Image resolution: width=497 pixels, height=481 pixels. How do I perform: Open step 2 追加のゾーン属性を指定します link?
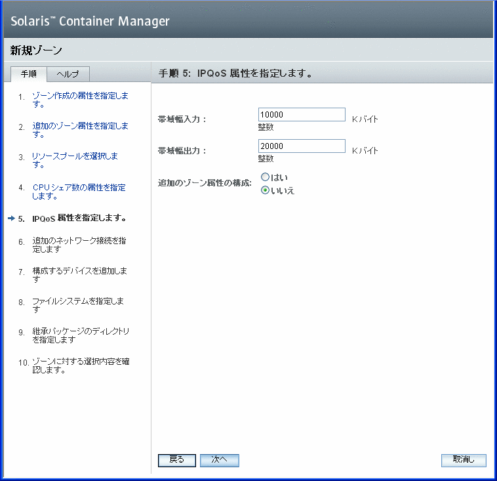pos(80,130)
